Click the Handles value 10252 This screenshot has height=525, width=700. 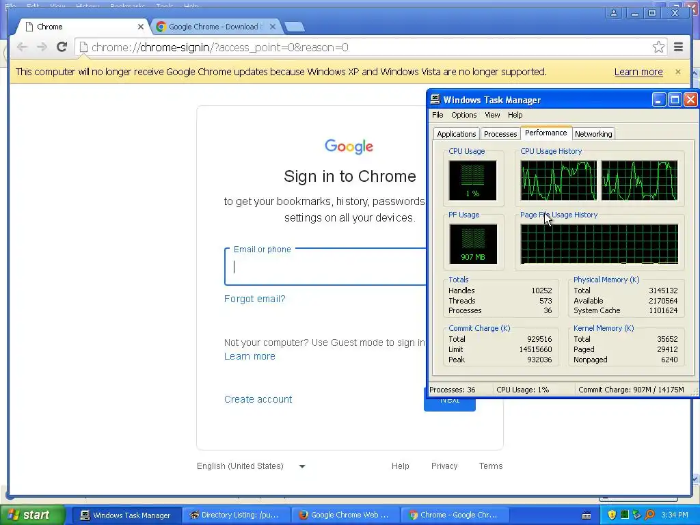(541, 291)
